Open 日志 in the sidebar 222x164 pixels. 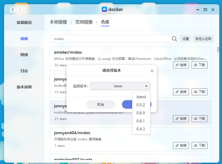point(24,71)
